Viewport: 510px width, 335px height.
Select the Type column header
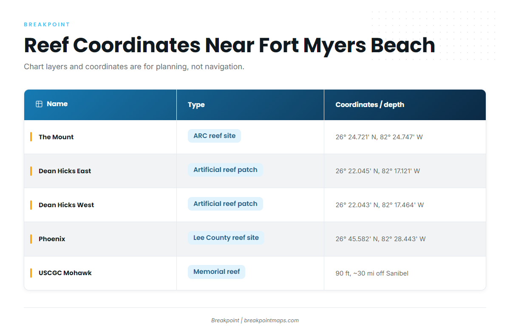click(x=250, y=104)
